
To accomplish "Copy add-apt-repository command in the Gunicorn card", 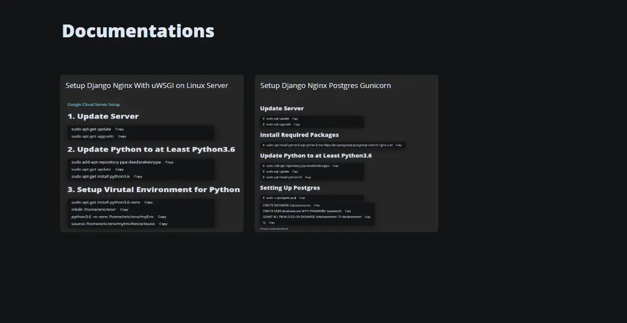I will click(335, 166).
